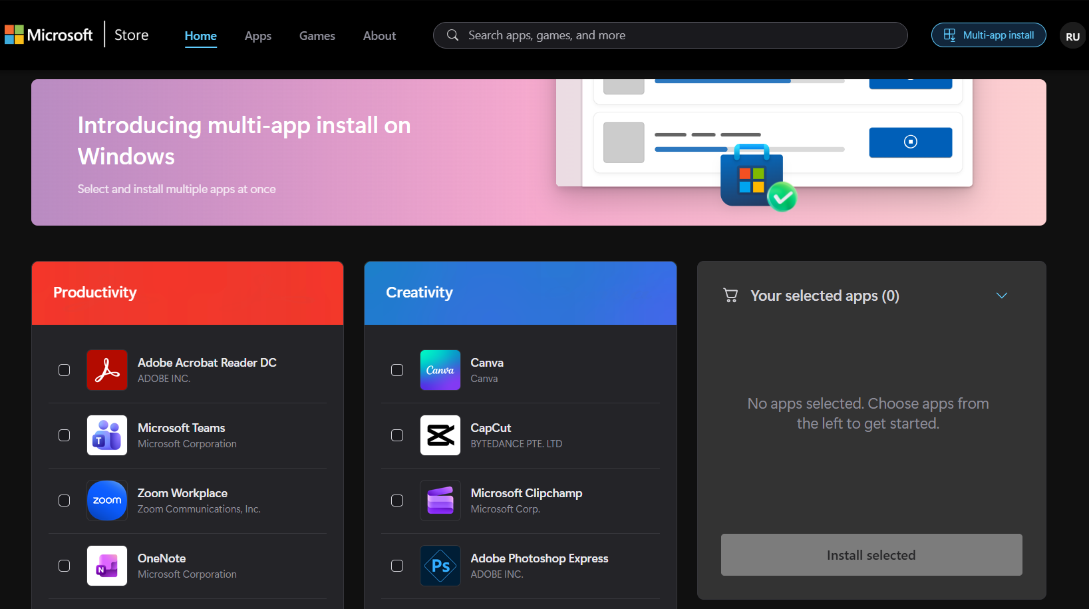Collapse the Your selected apps panel

click(x=1002, y=296)
